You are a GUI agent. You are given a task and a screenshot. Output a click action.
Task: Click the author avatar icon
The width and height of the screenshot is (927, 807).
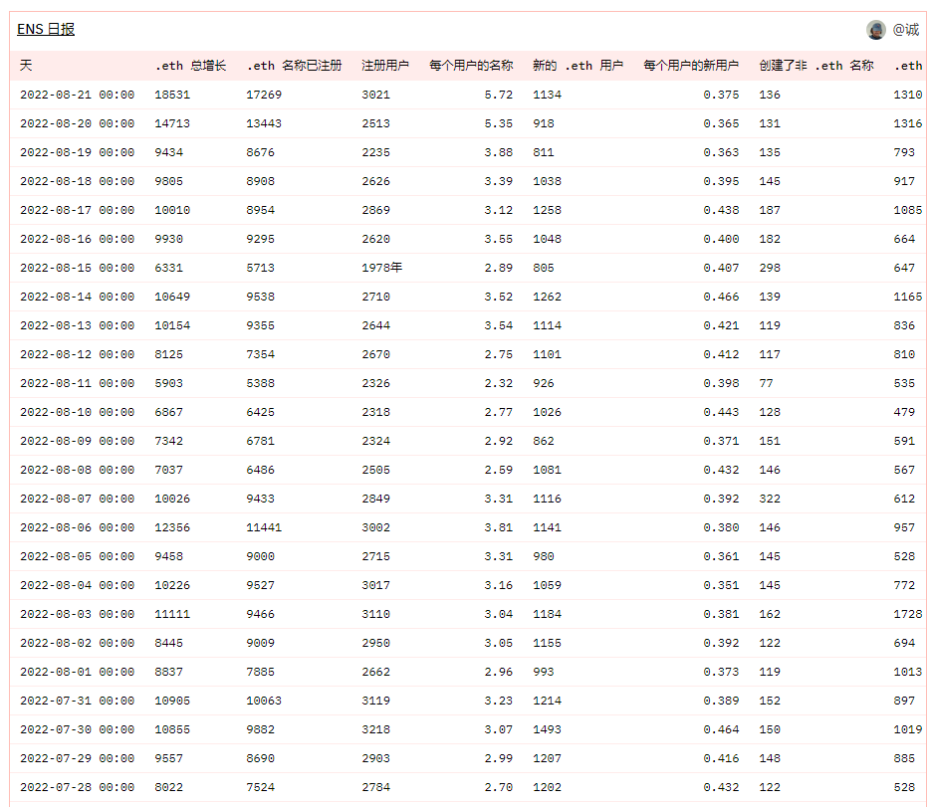[876, 30]
